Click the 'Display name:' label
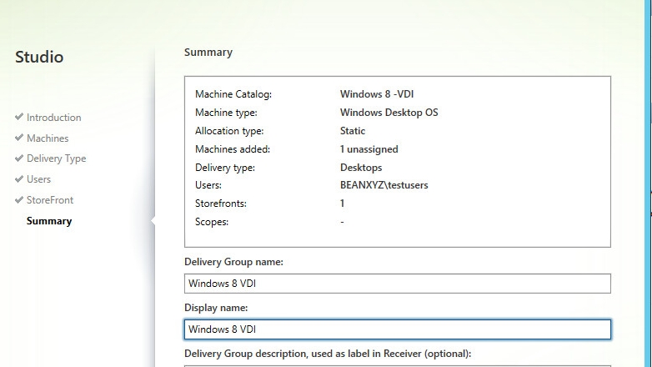The image size is (652, 367). pos(216,308)
